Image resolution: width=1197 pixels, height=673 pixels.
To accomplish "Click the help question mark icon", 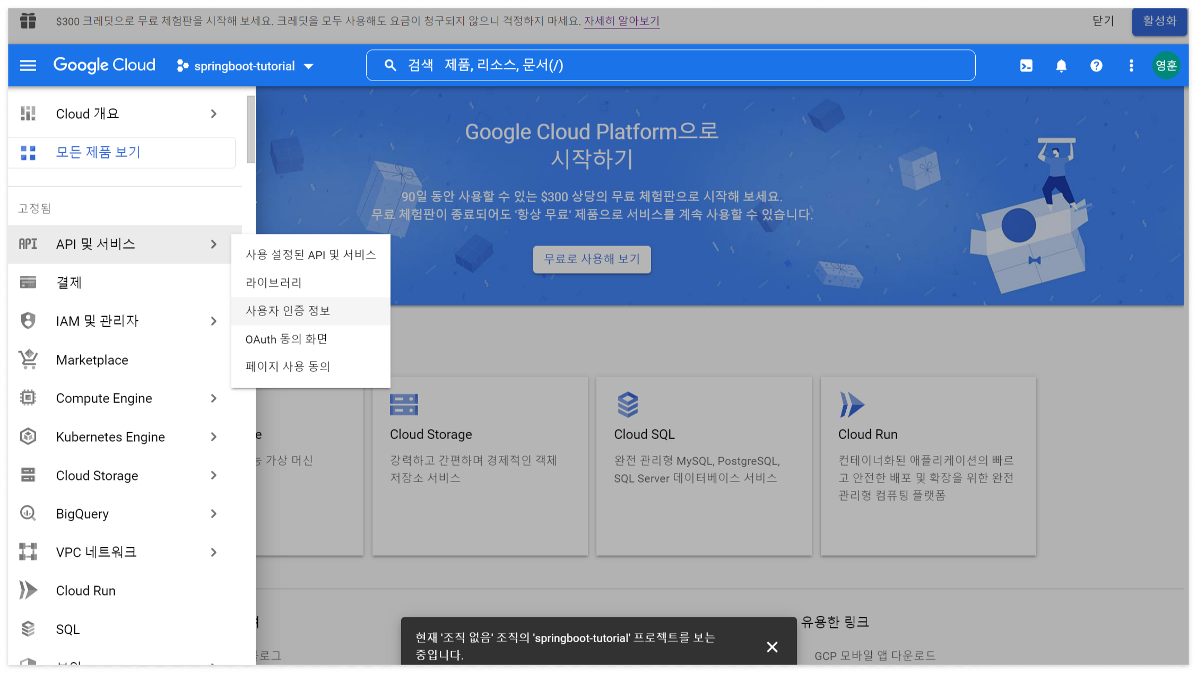I will pyautogui.click(x=1096, y=65).
